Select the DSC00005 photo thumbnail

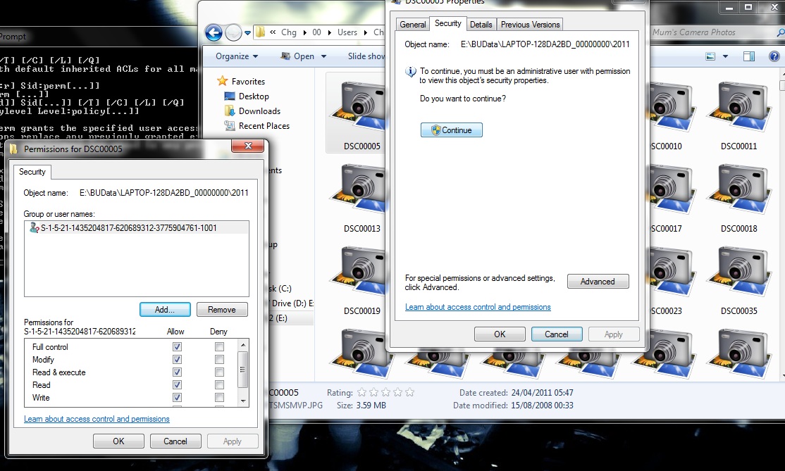click(x=357, y=113)
